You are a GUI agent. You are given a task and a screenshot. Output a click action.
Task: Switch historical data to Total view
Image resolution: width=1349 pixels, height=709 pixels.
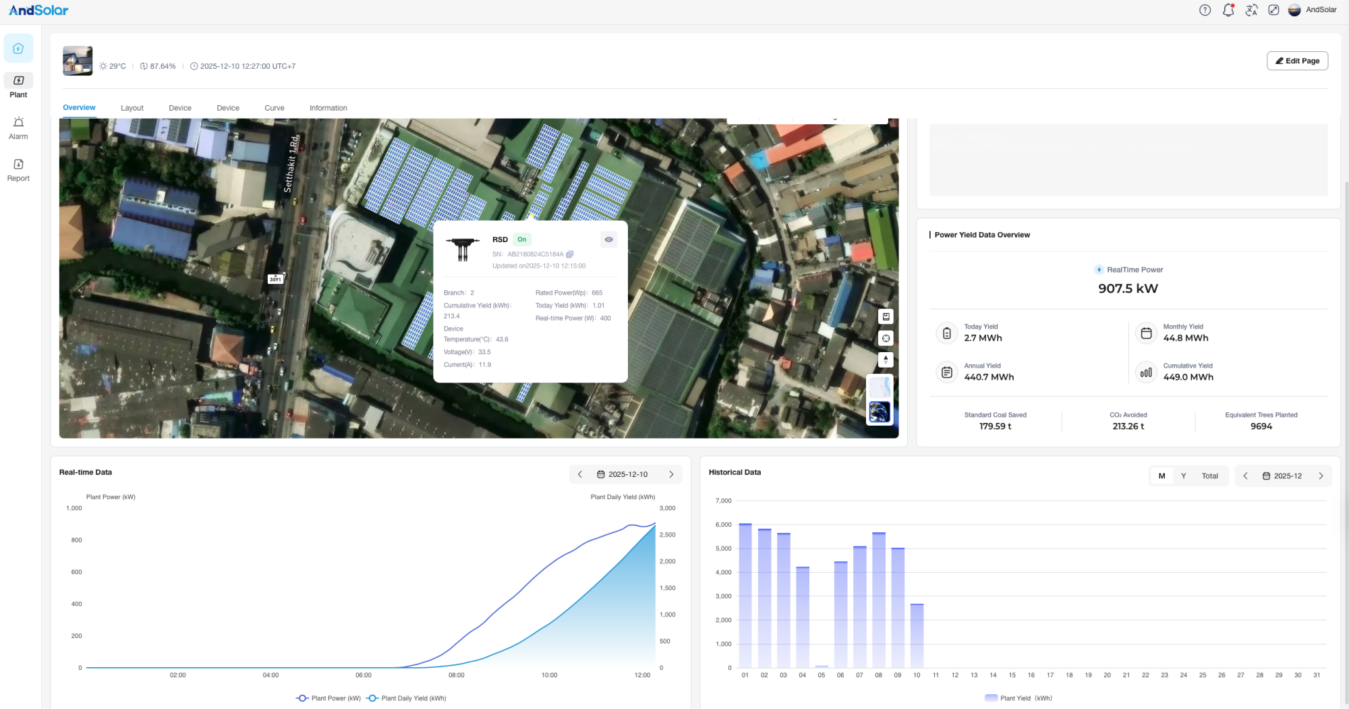1209,476
